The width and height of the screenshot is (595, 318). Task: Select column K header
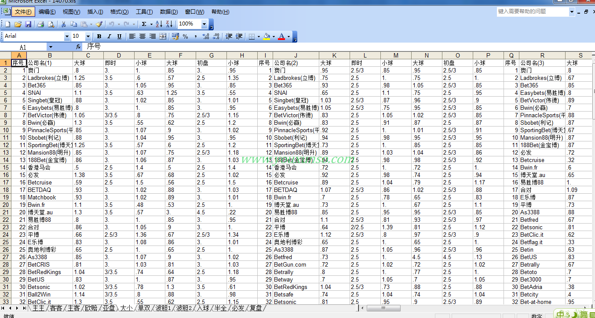335,55
